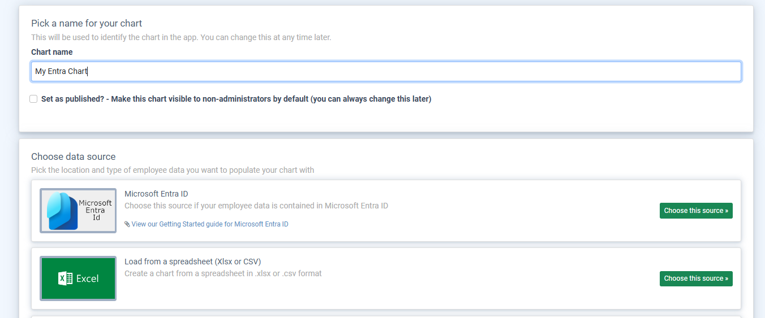The width and height of the screenshot is (765, 318).
Task: Click the chart name helper text about changing later
Action: point(181,37)
